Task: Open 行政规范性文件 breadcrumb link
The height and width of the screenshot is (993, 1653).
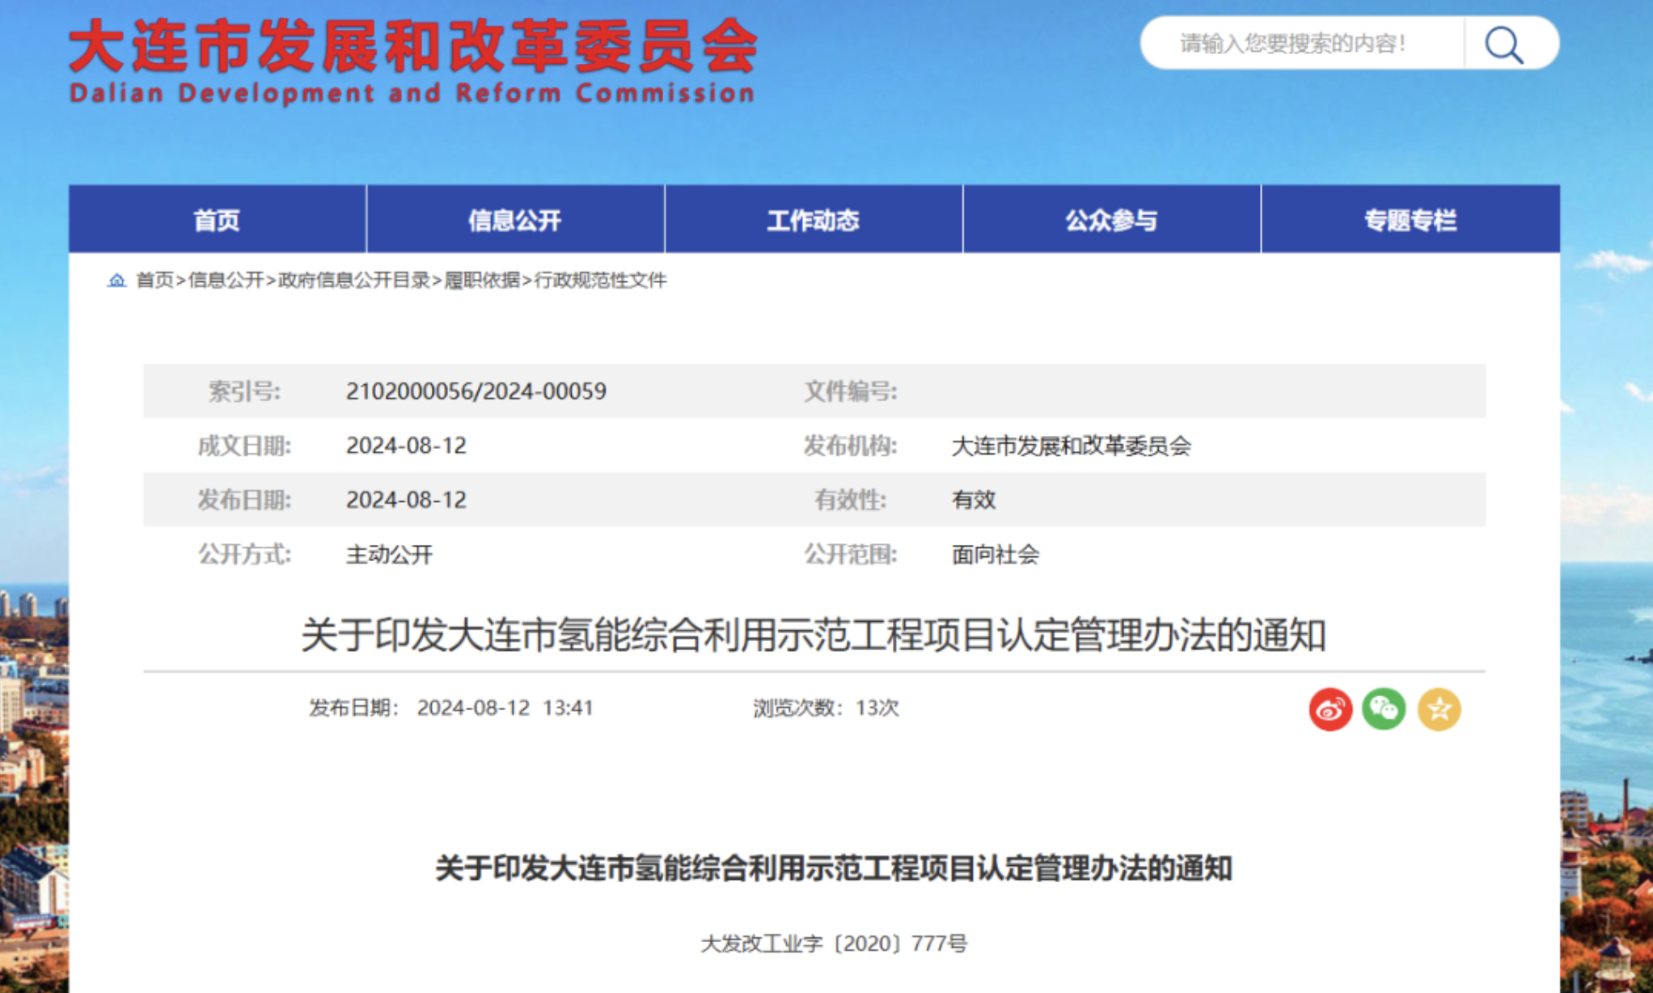Action: click(x=601, y=280)
